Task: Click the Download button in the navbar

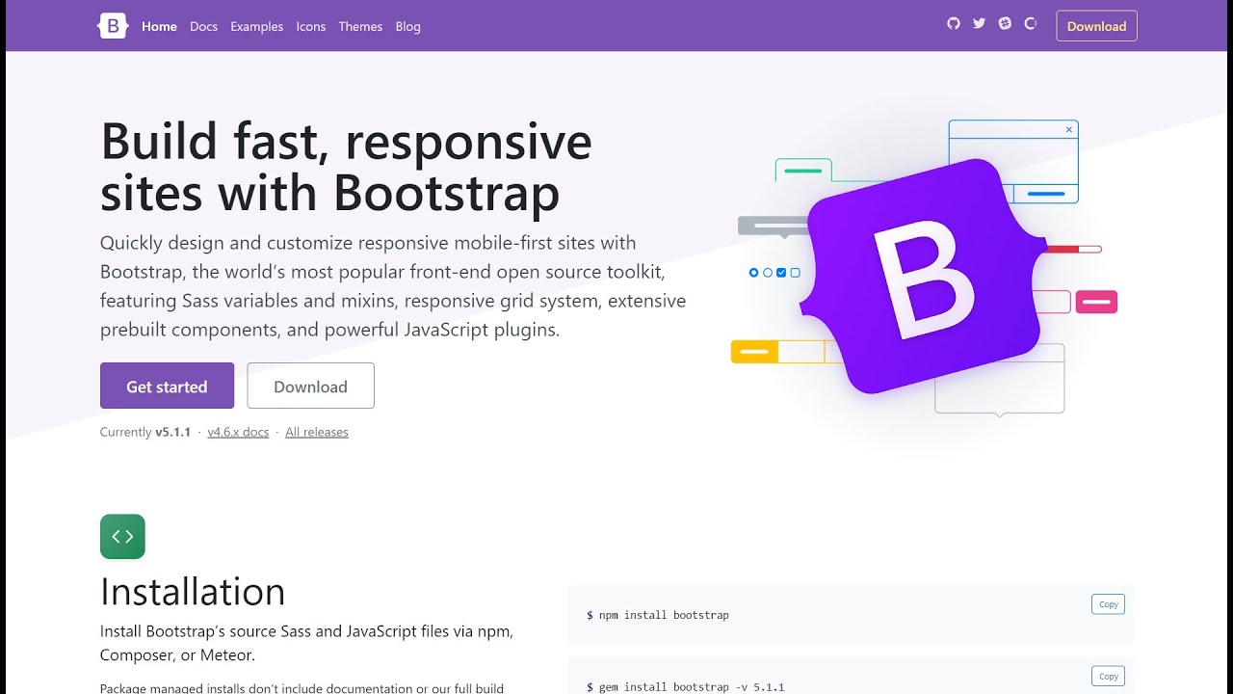Action: 1096,26
